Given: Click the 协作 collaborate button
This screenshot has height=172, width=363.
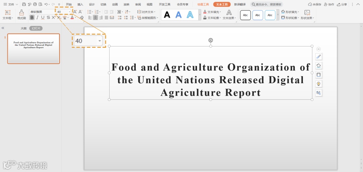Looking at the screenshot, I should pos(329,4).
